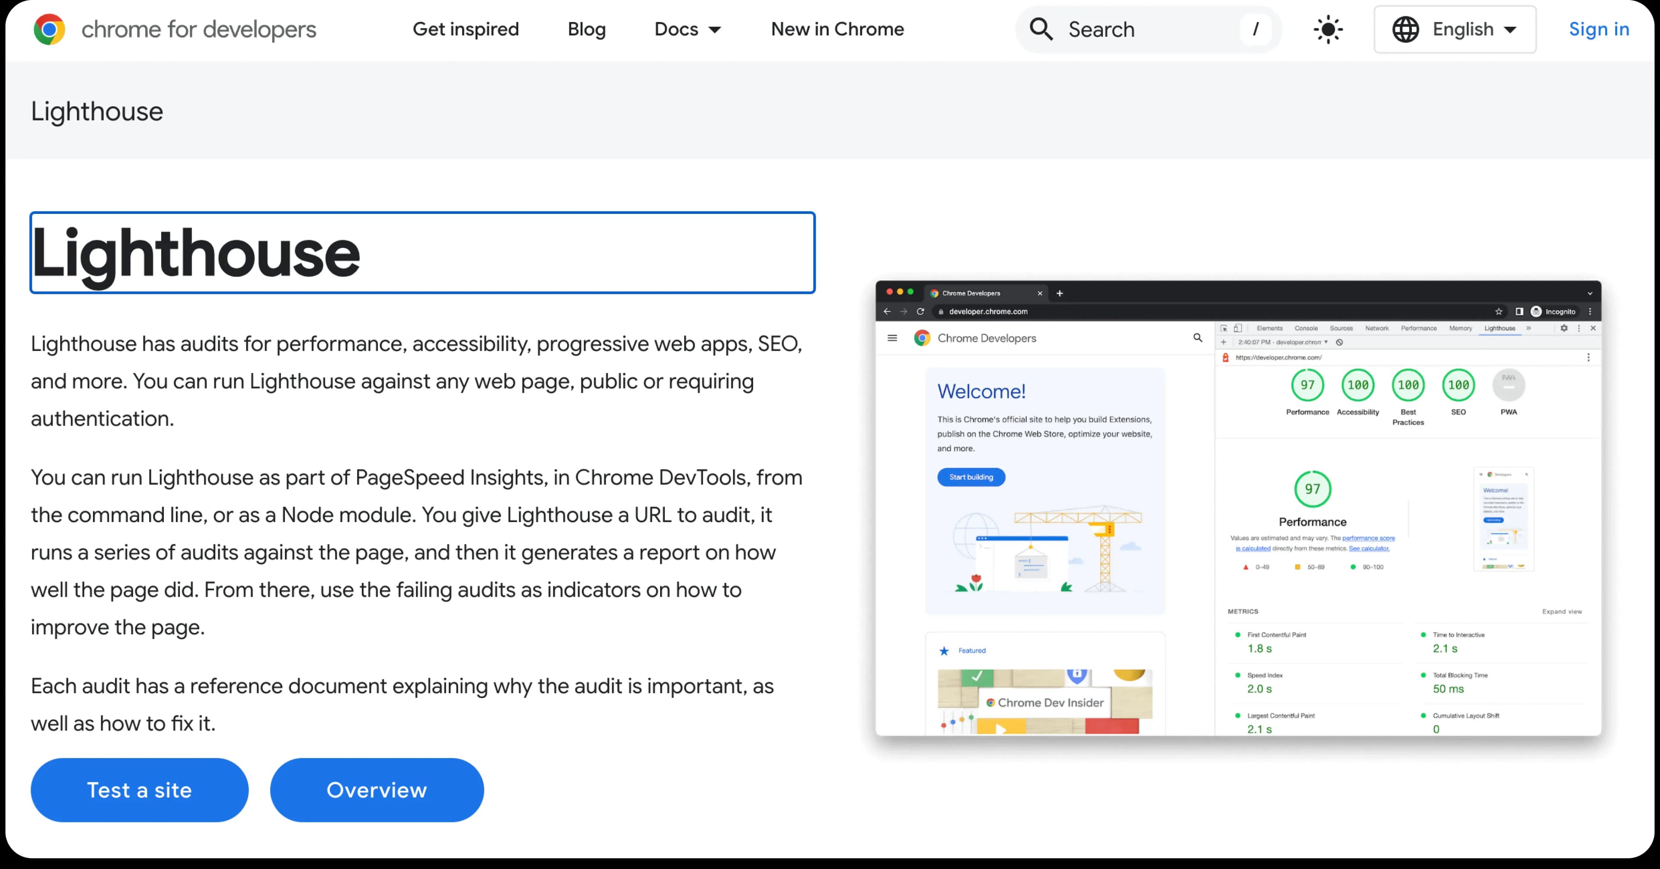The width and height of the screenshot is (1660, 869).
Task: Open the New in Chrome link
Action: 837,30
